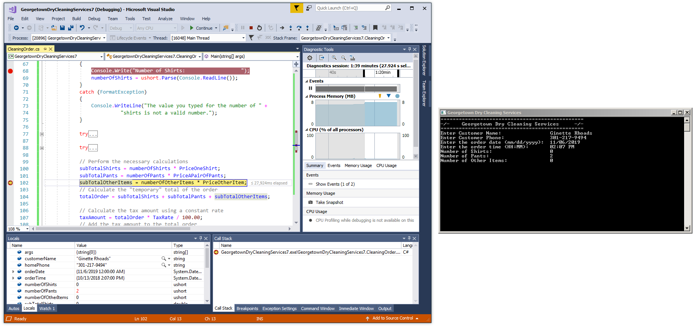Click magnifier visualizer for customerName value

point(164,259)
